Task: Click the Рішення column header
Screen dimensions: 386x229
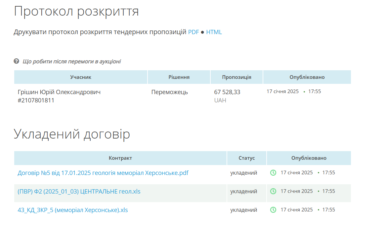Action: (x=179, y=77)
